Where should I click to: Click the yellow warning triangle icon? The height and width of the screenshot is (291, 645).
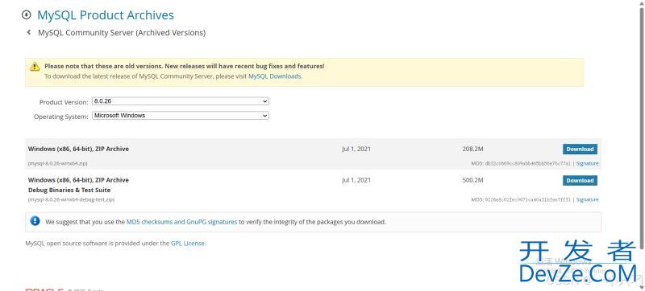point(35,66)
